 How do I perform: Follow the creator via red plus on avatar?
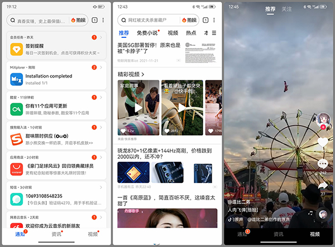click(323, 127)
